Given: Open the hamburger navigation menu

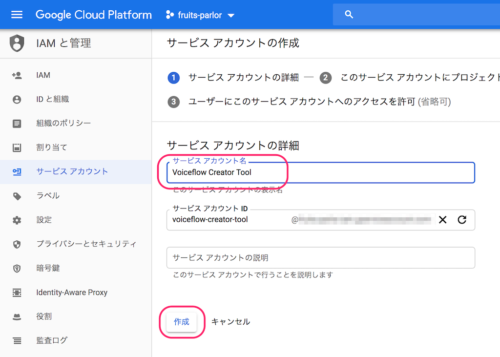Looking at the screenshot, I should pyautogui.click(x=17, y=15).
